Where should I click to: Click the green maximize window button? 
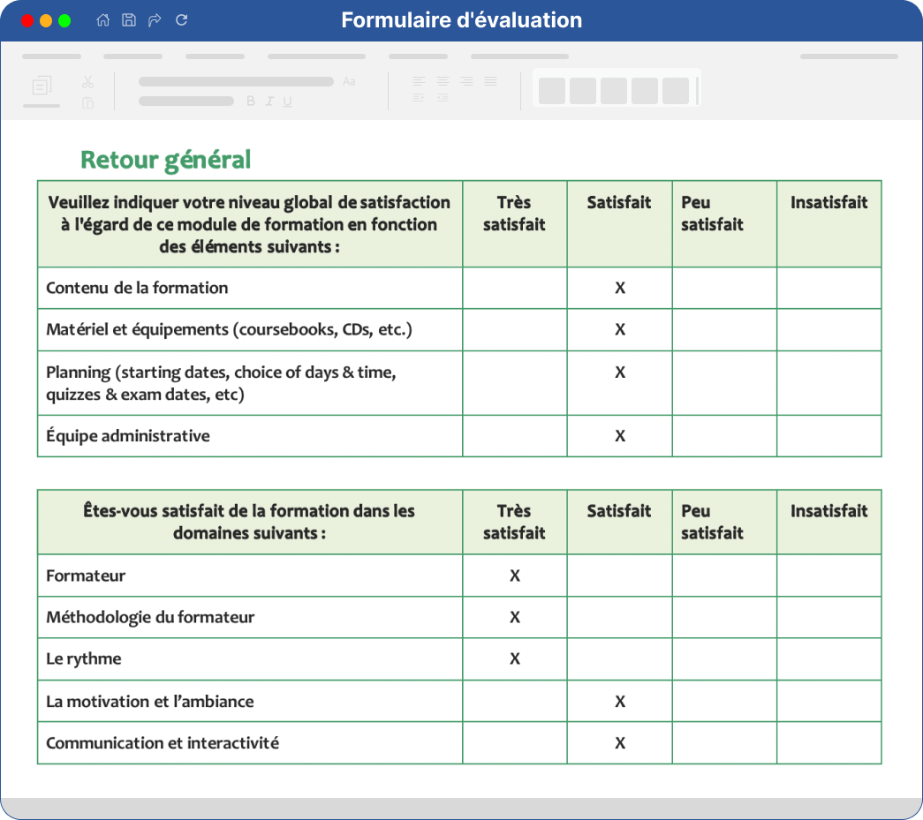pos(64,20)
